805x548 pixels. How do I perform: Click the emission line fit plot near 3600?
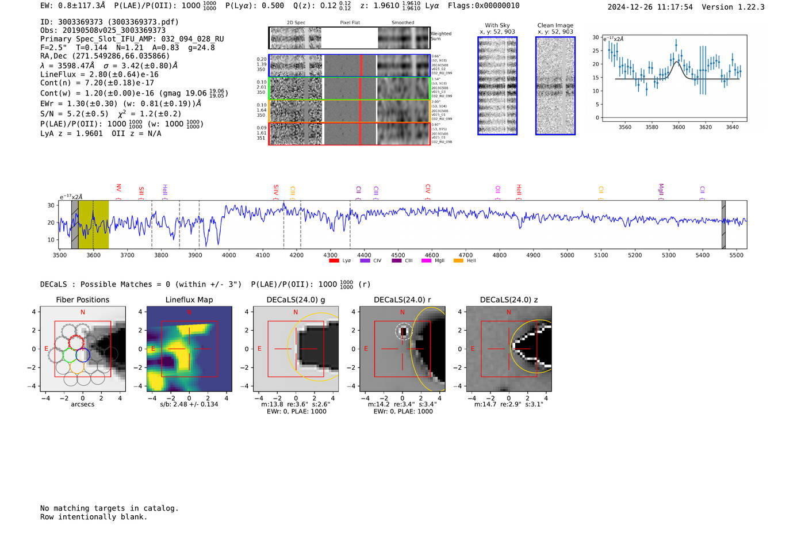(x=674, y=79)
